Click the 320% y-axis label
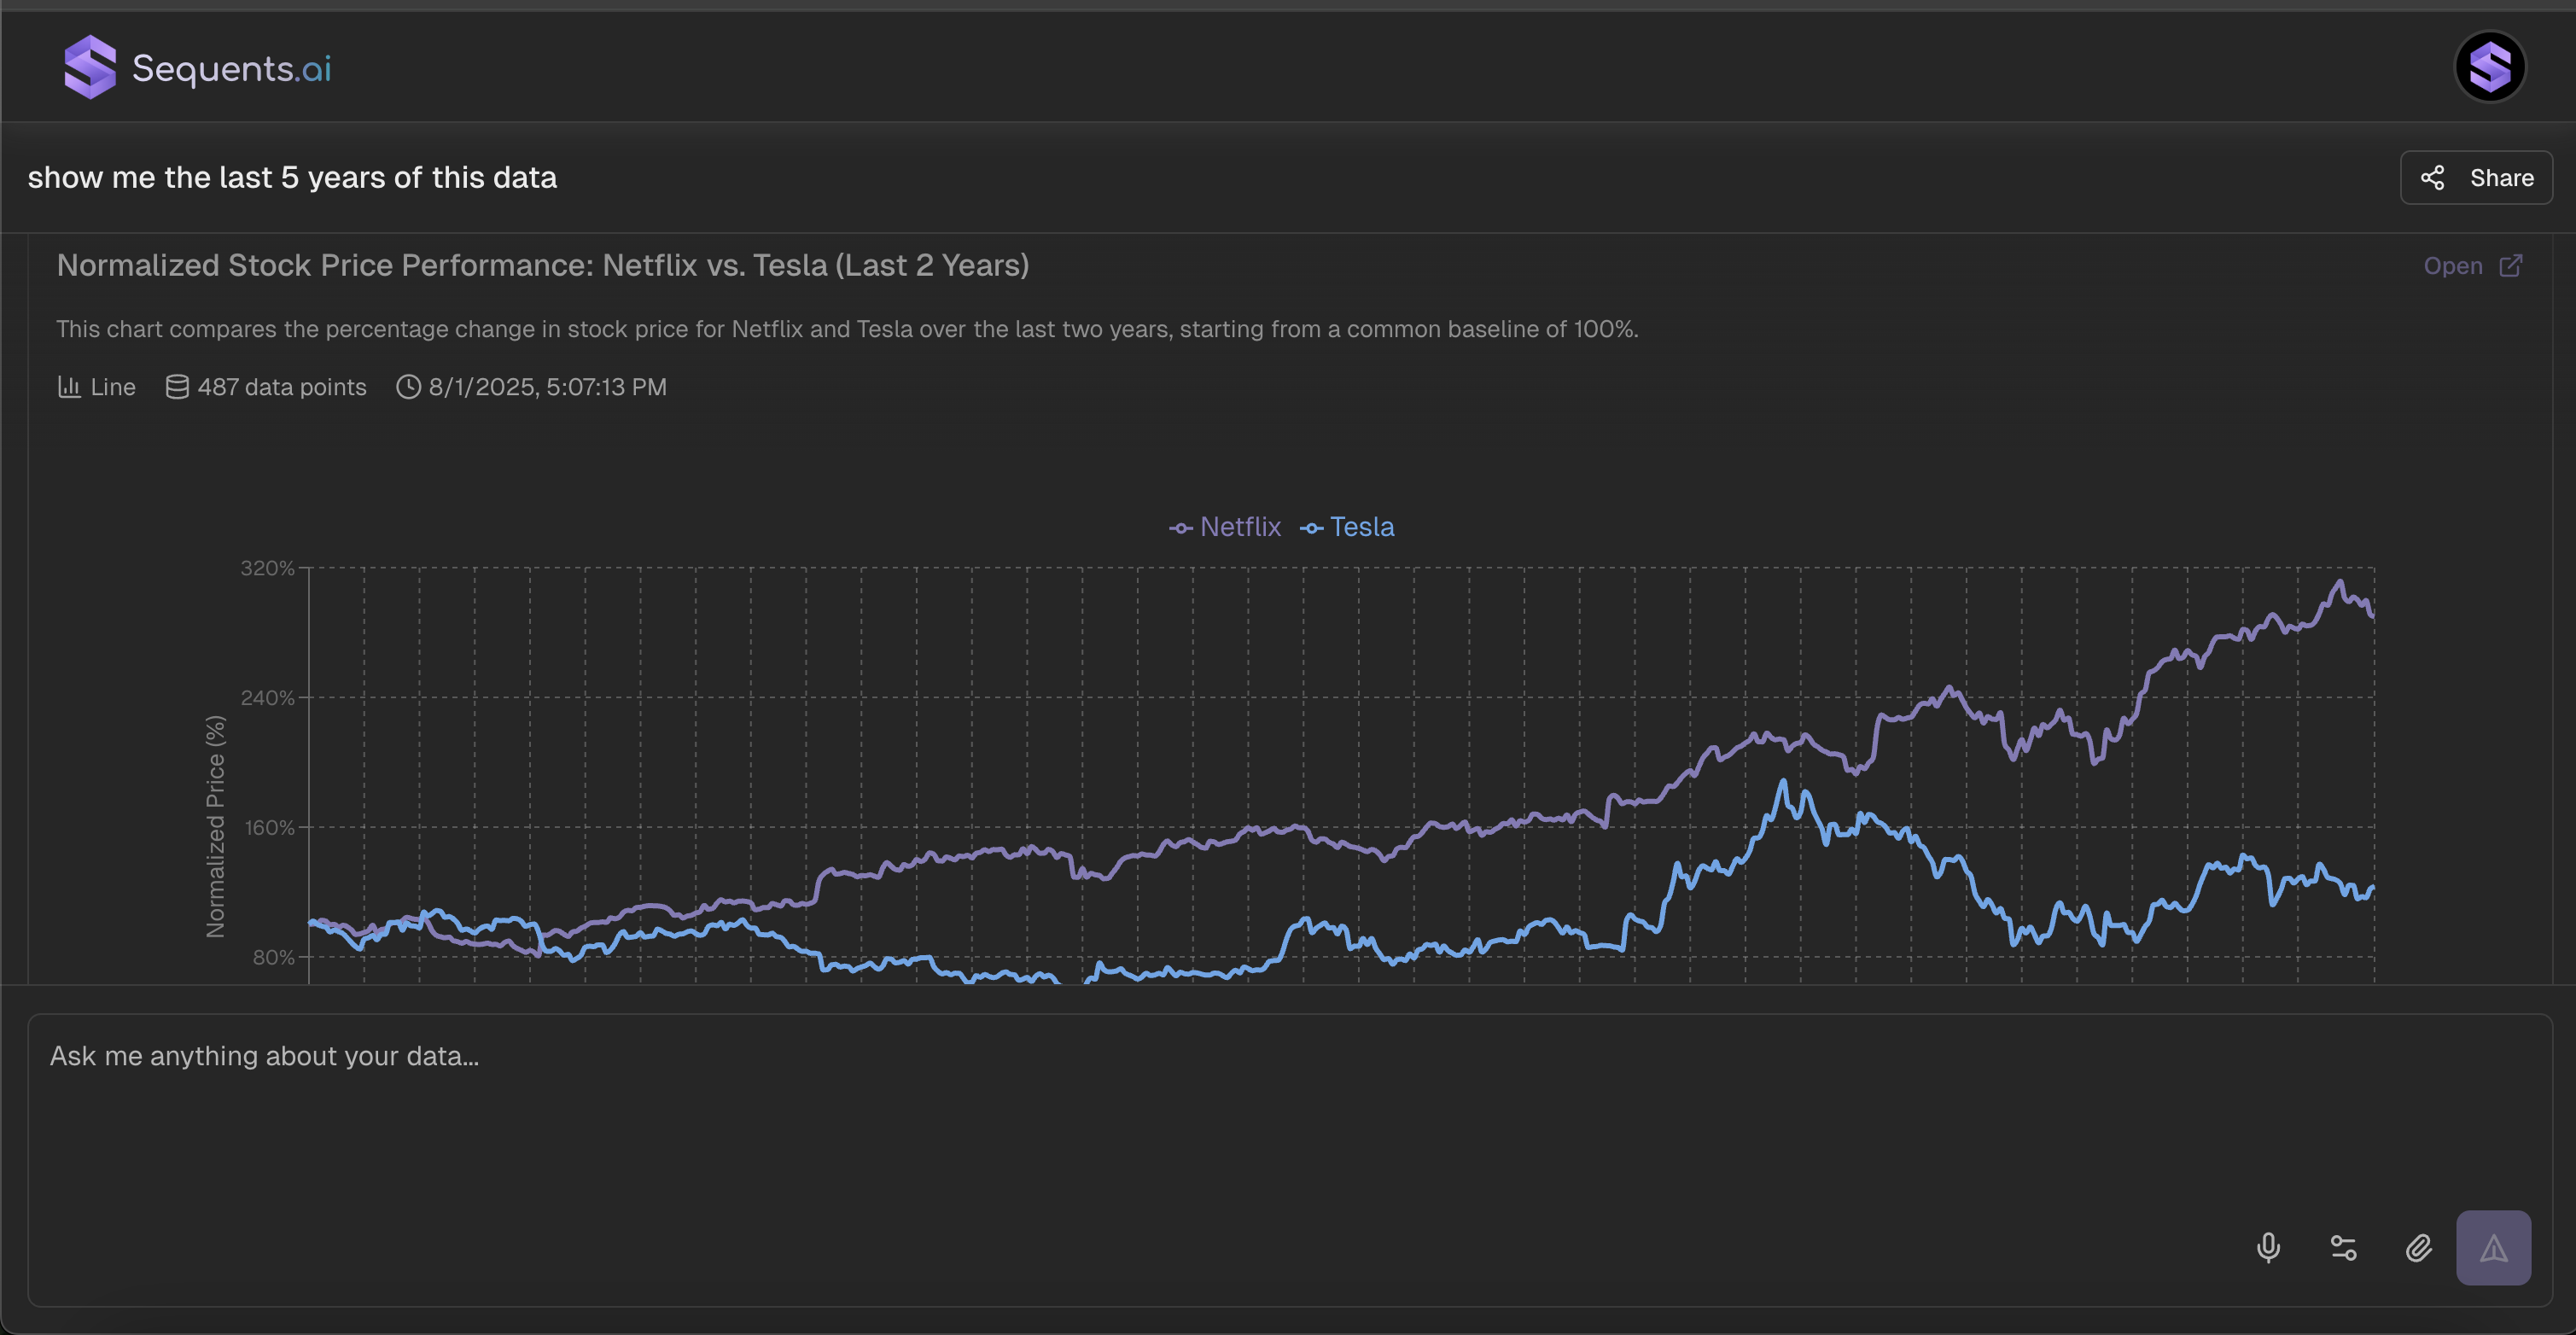The image size is (2576, 1335). (267, 568)
